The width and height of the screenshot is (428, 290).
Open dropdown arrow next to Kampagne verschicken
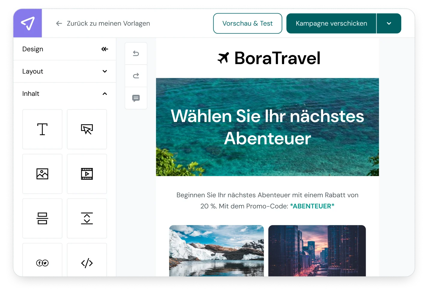click(389, 23)
